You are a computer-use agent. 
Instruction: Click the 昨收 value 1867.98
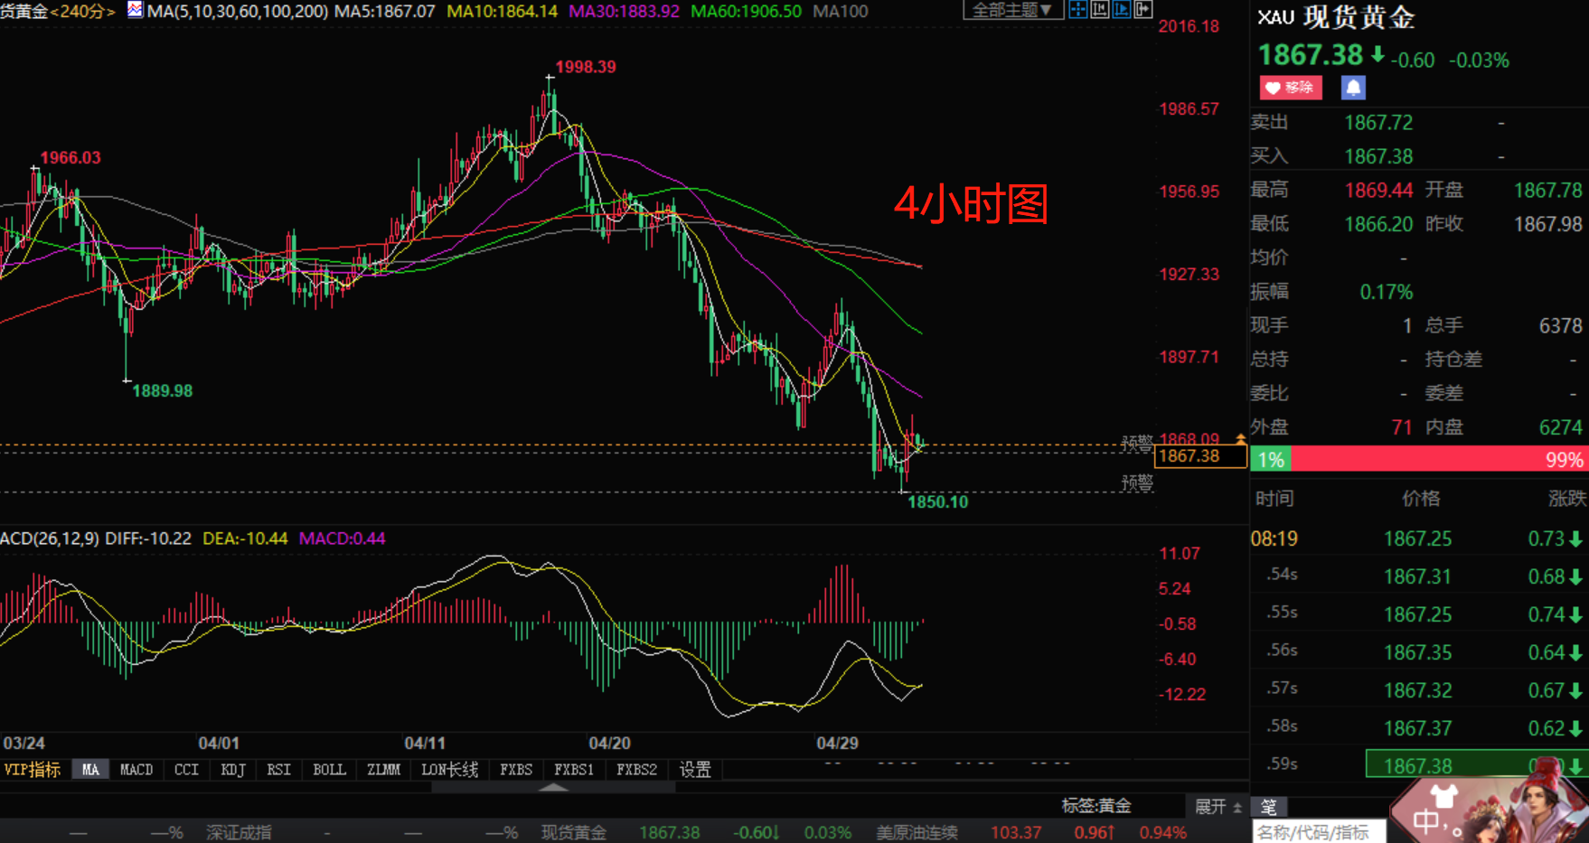point(1548,224)
